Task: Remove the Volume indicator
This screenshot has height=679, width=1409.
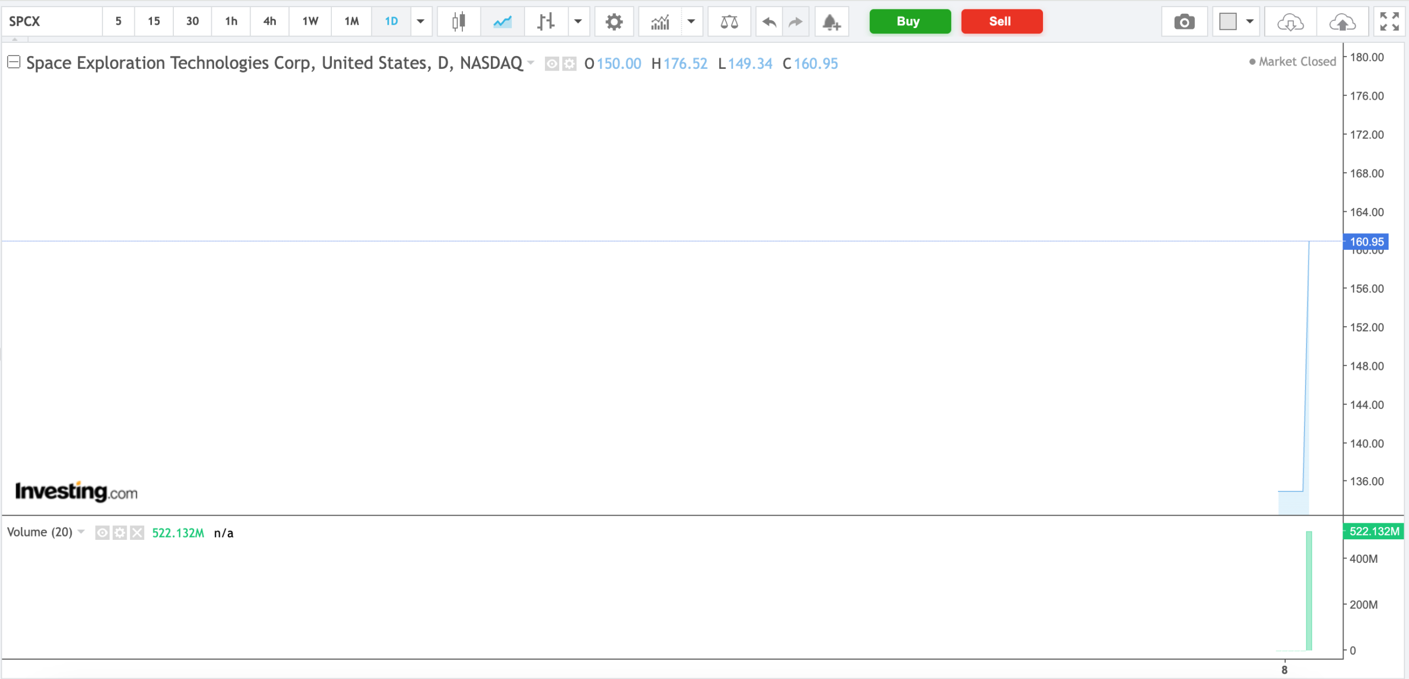Action: (x=137, y=533)
